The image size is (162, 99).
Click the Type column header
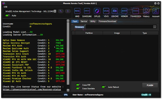[x=145, y=33]
